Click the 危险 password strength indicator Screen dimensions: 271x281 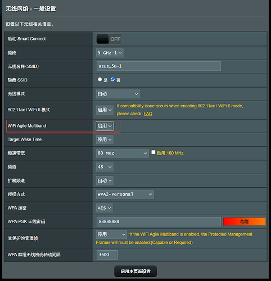(245, 221)
